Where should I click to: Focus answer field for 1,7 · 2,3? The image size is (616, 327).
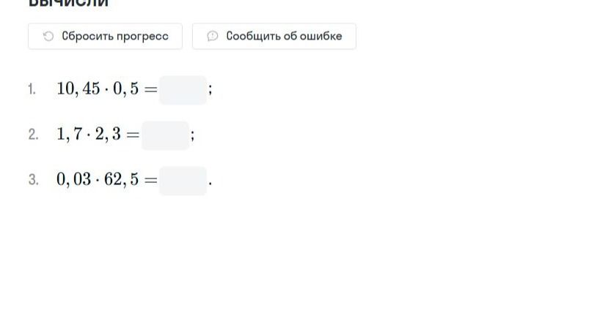[166, 135]
